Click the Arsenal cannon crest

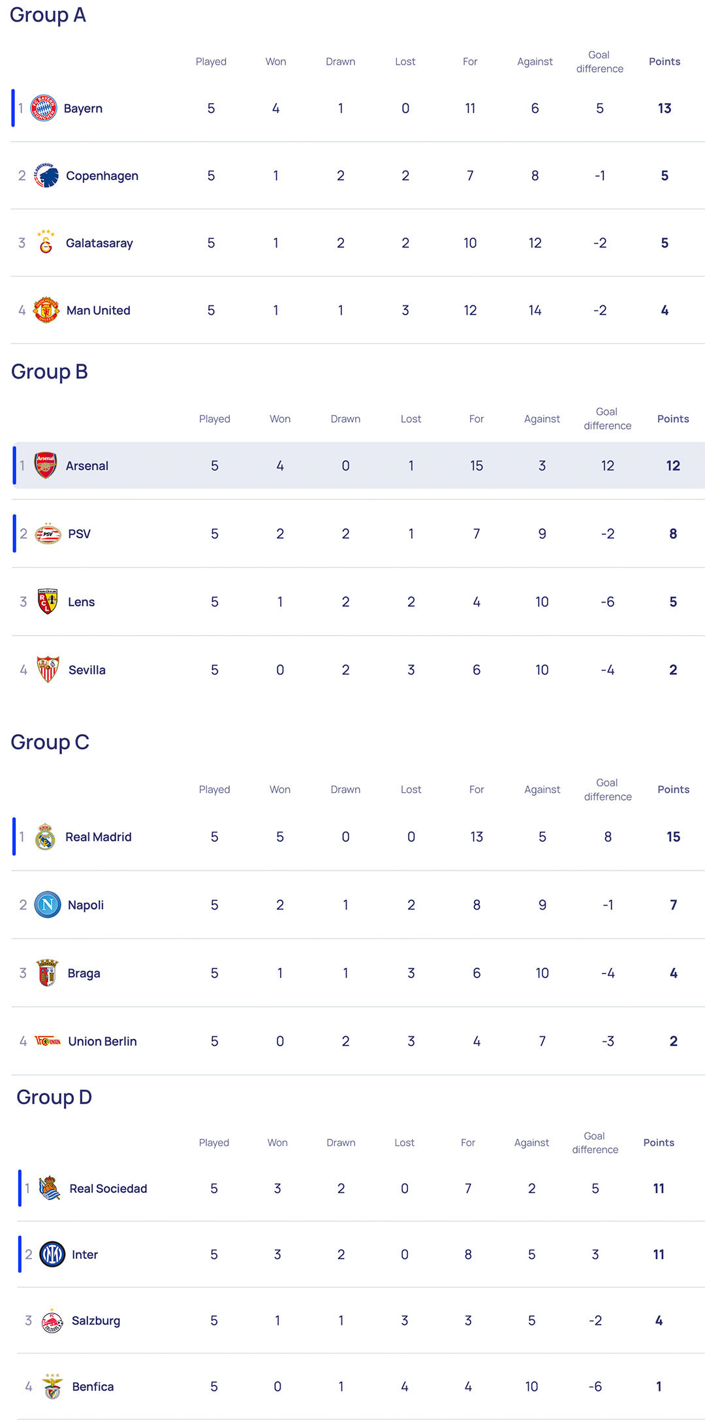[46, 465]
